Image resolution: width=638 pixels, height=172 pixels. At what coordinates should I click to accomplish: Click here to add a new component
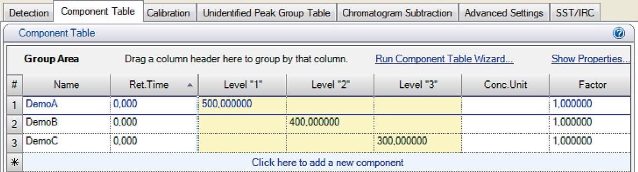pyautogui.click(x=327, y=163)
